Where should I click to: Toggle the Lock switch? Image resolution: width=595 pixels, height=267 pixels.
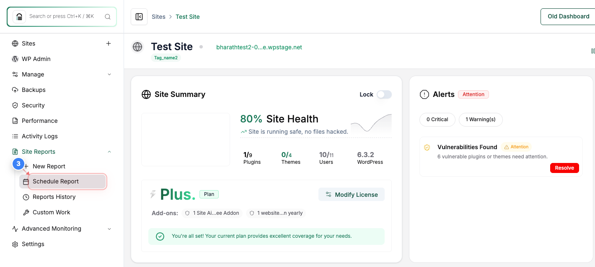click(384, 94)
